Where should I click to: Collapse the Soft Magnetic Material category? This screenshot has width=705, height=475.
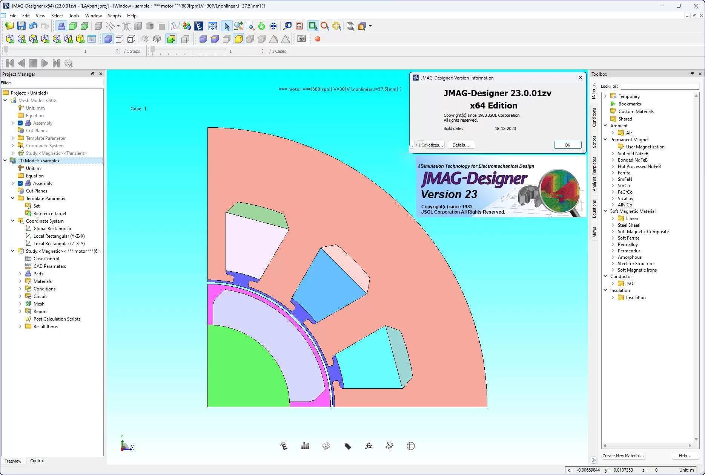point(605,211)
